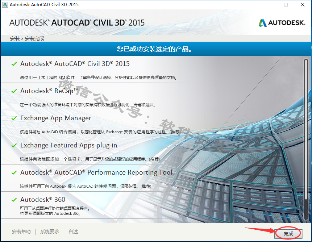Click the 将更新早期版本的 Autodesk 360 line

click(x=50, y=214)
